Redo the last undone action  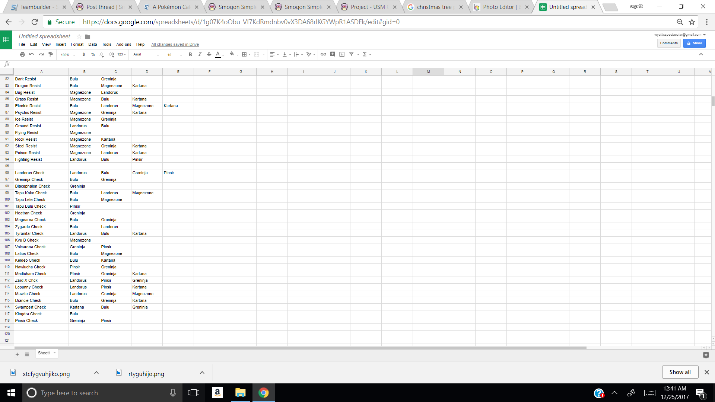(41, 54)
